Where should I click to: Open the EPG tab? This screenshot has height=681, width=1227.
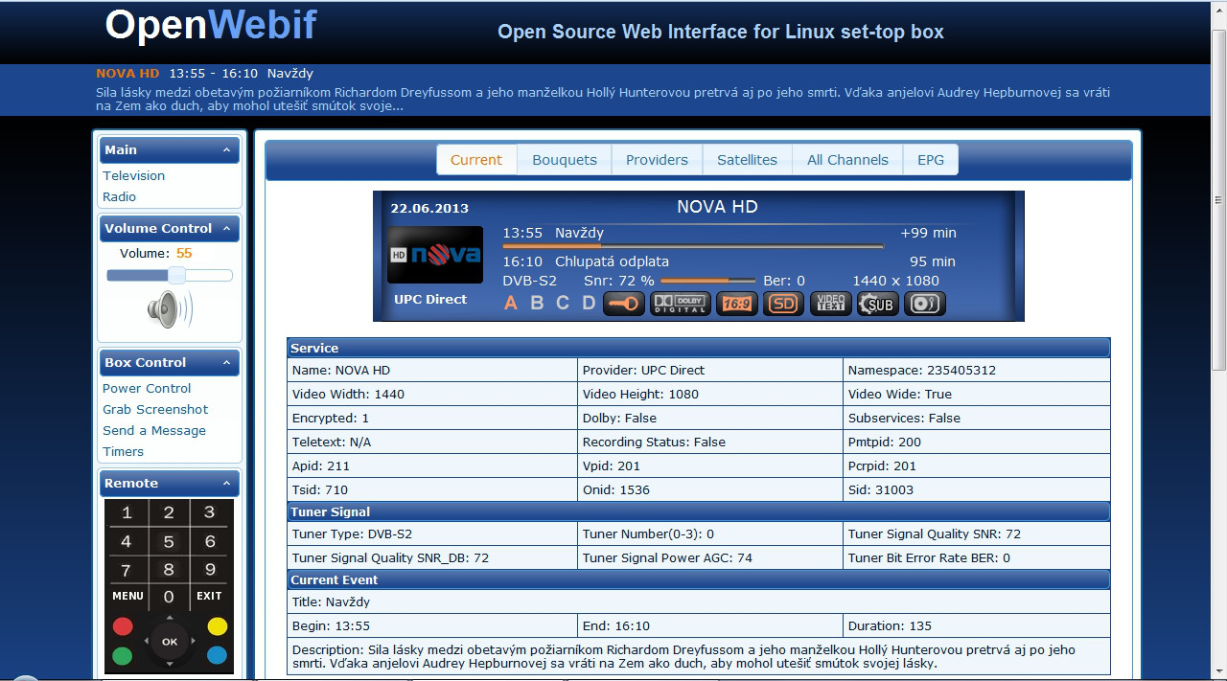pyautogui.click(x=931, y=160)
